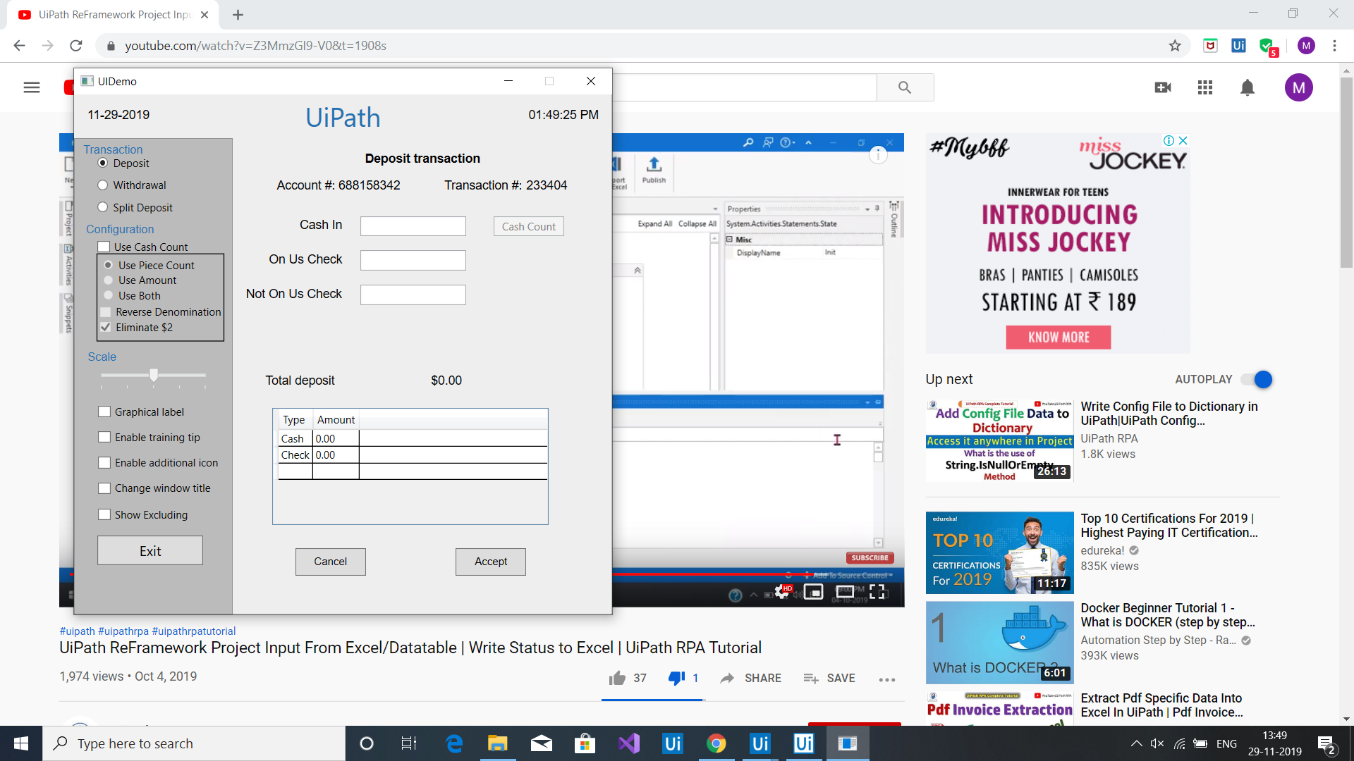The image size is (1354, 761).
Task: Check the Show Excluding option
Action: (x=104, y=514)
